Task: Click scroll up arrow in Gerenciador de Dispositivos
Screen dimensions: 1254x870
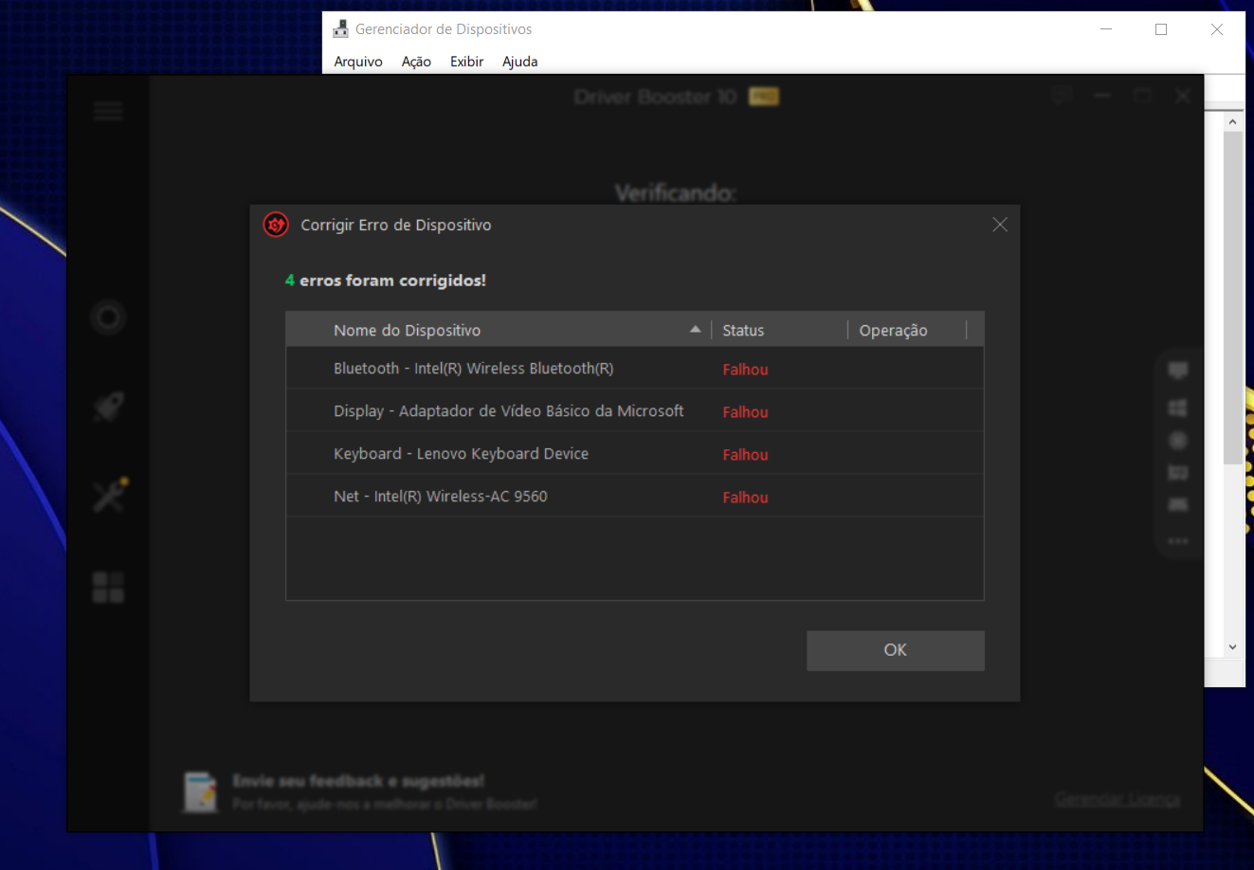Action: click(1232, 122)
